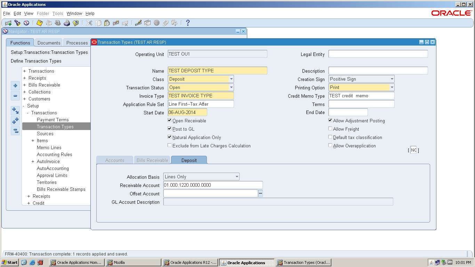
Task: Click the Navigator expand all button
Action: pos(15,121)
